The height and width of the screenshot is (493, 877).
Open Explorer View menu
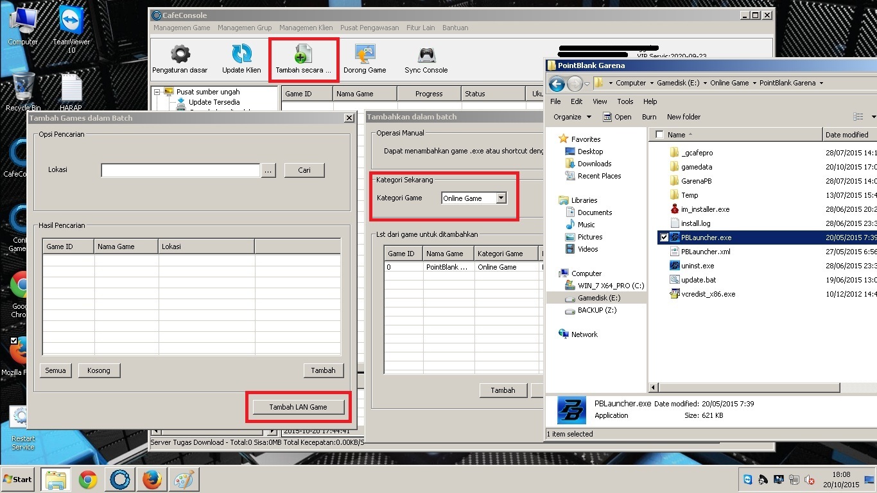[x=600, y=101]
